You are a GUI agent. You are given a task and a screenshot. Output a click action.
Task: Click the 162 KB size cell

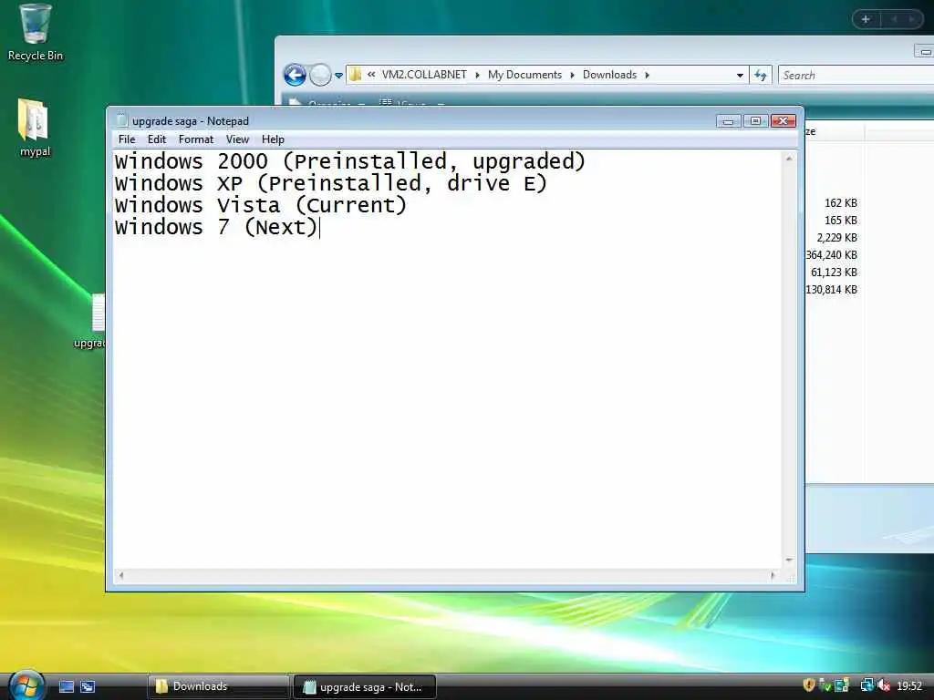840,203
